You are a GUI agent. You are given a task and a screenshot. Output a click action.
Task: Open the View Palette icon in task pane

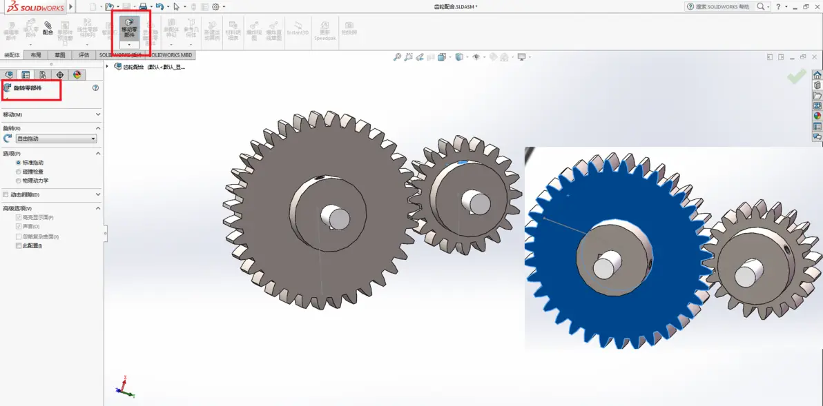coord(817,106)
